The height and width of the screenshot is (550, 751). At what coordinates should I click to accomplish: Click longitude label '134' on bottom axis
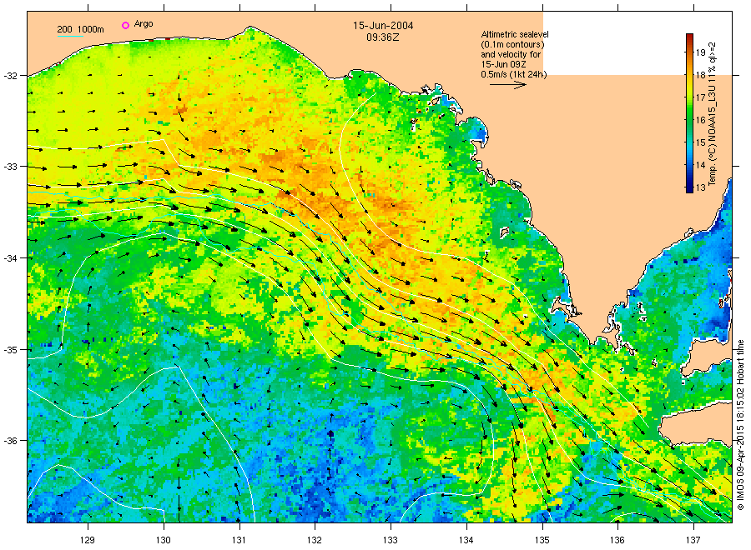click(x=466, y=540)
